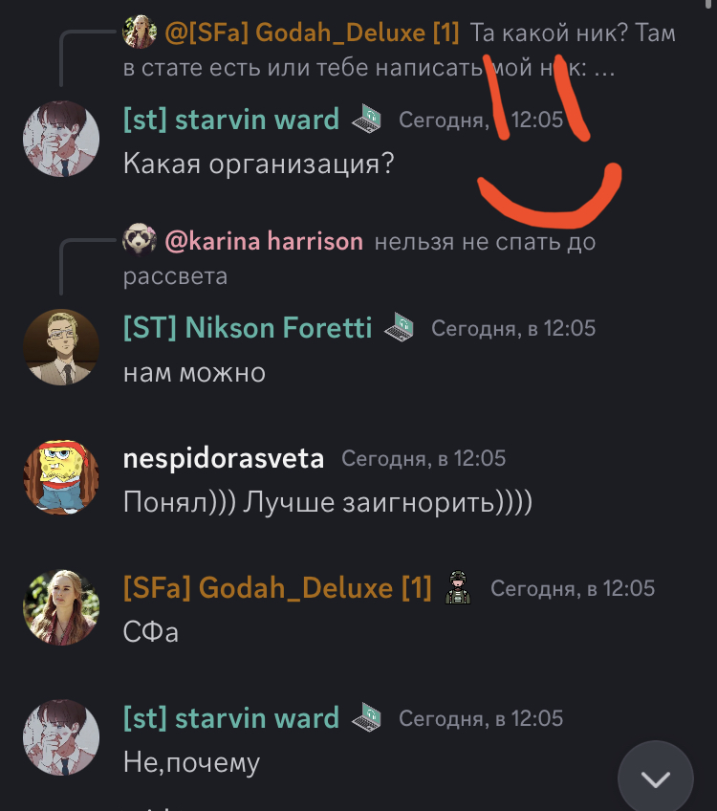The image size is (717, 811).
Task: Tap the scroll-to-bottom chevron button
Action: [655, 778]
